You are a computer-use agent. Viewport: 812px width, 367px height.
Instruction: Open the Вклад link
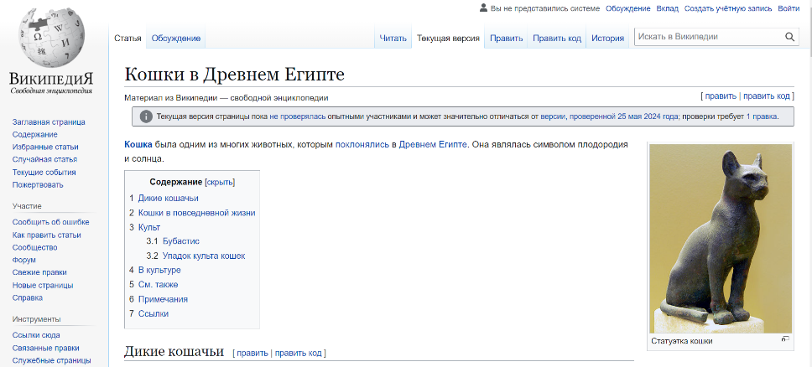click(667, 8)
